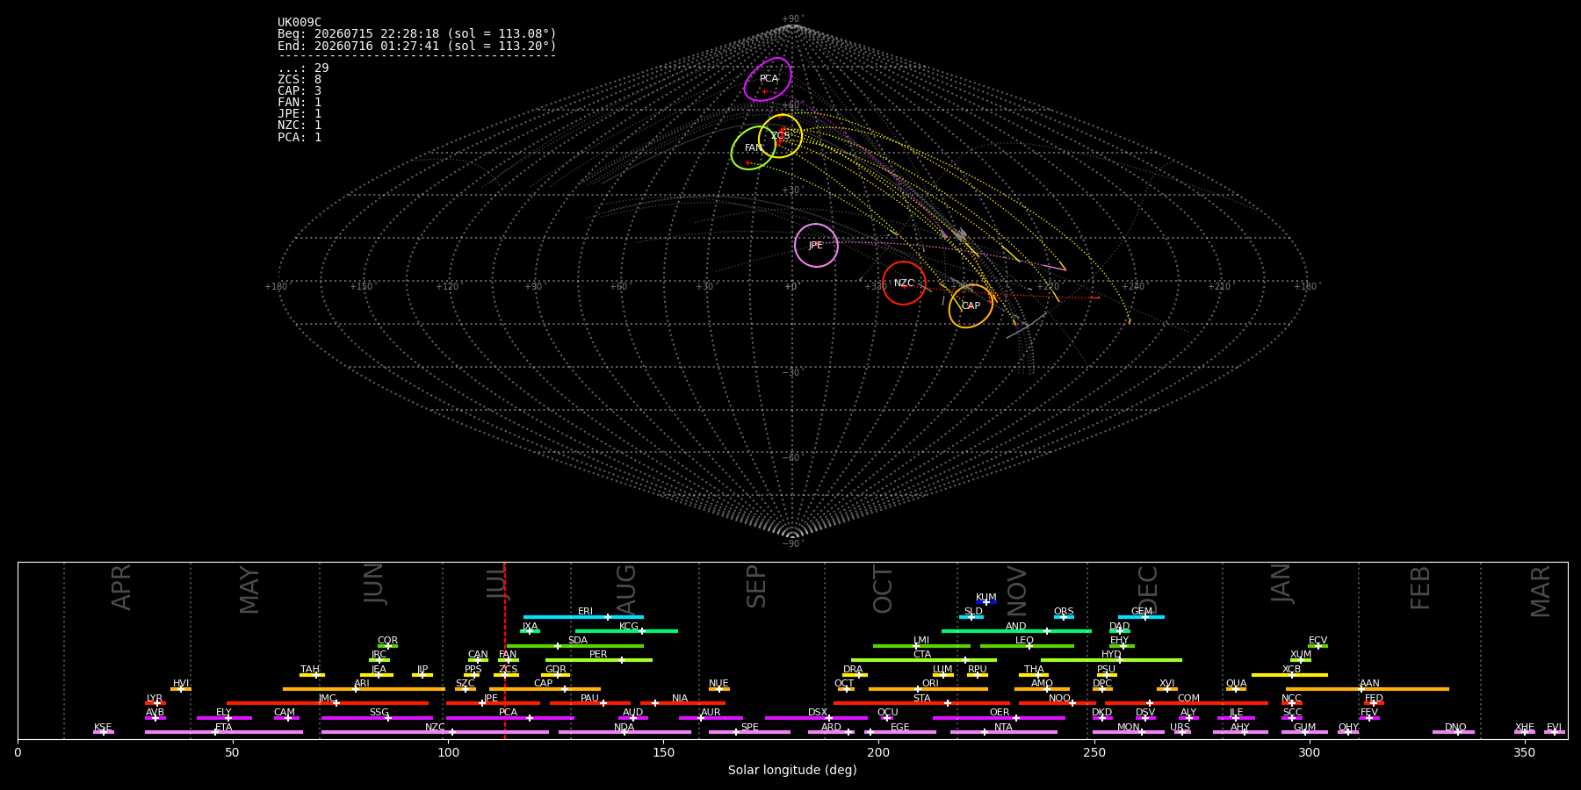Click the NIA red shower bar
This screenshot has width=1581, height=790.
(x=682, y=703)
